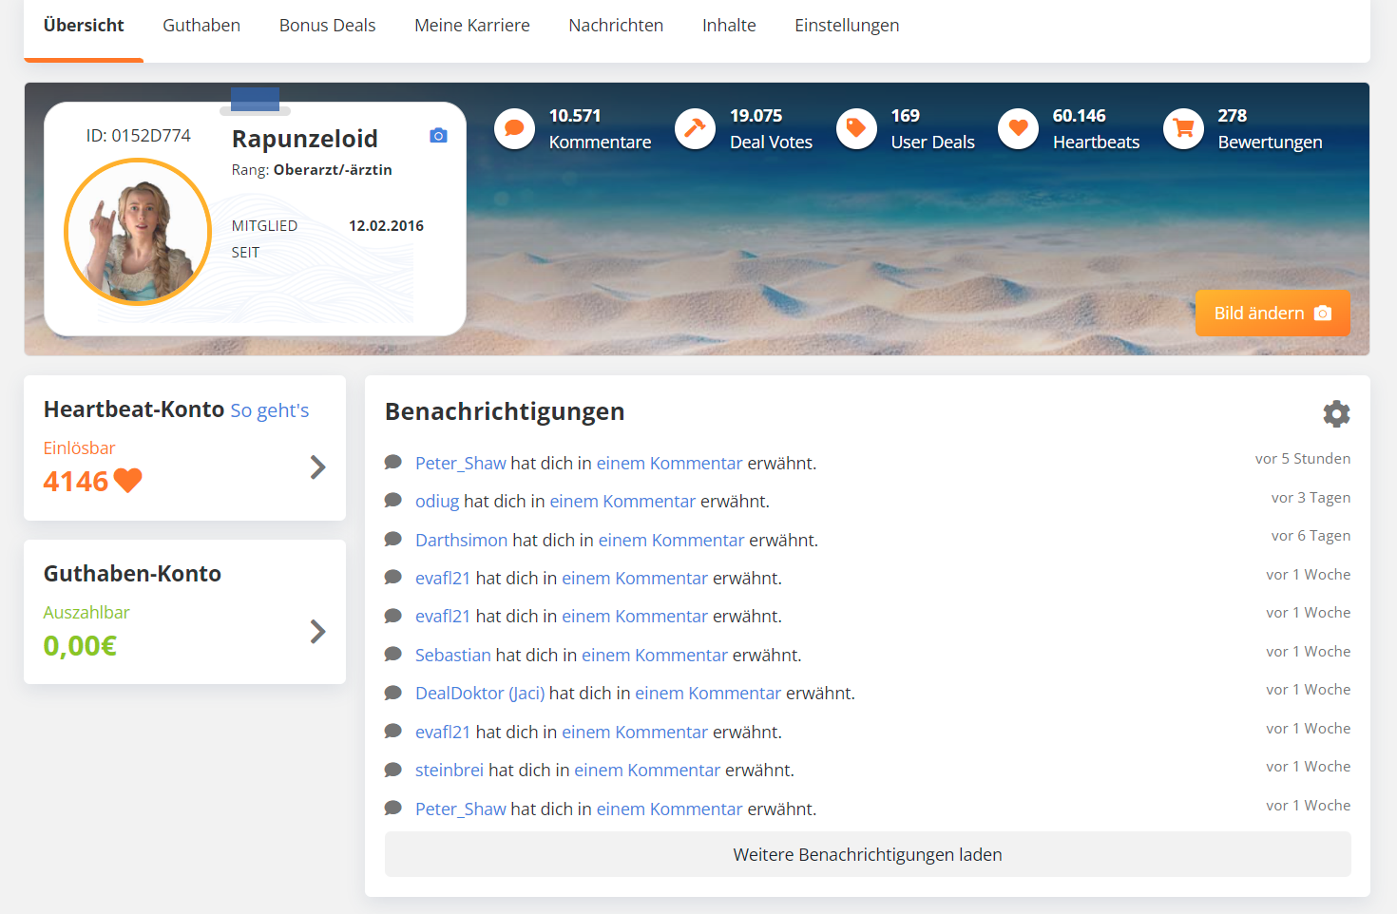This screenshot has width=1397, height=914.
Task: Open the odiug user link
Action: click(437, 502)
